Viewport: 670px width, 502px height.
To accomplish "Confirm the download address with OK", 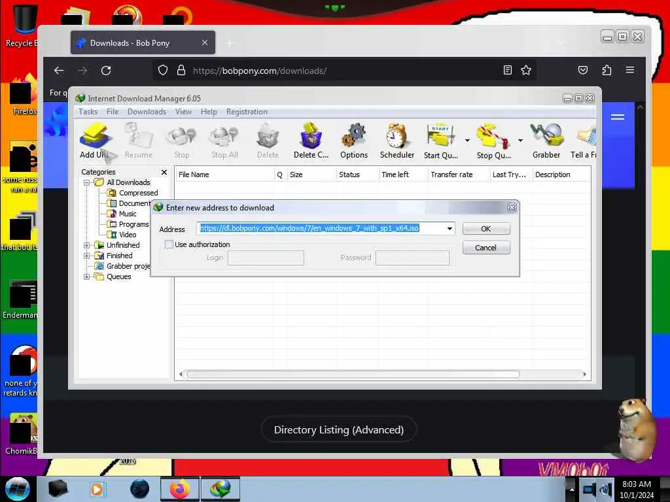I will [x=486, y=228].
